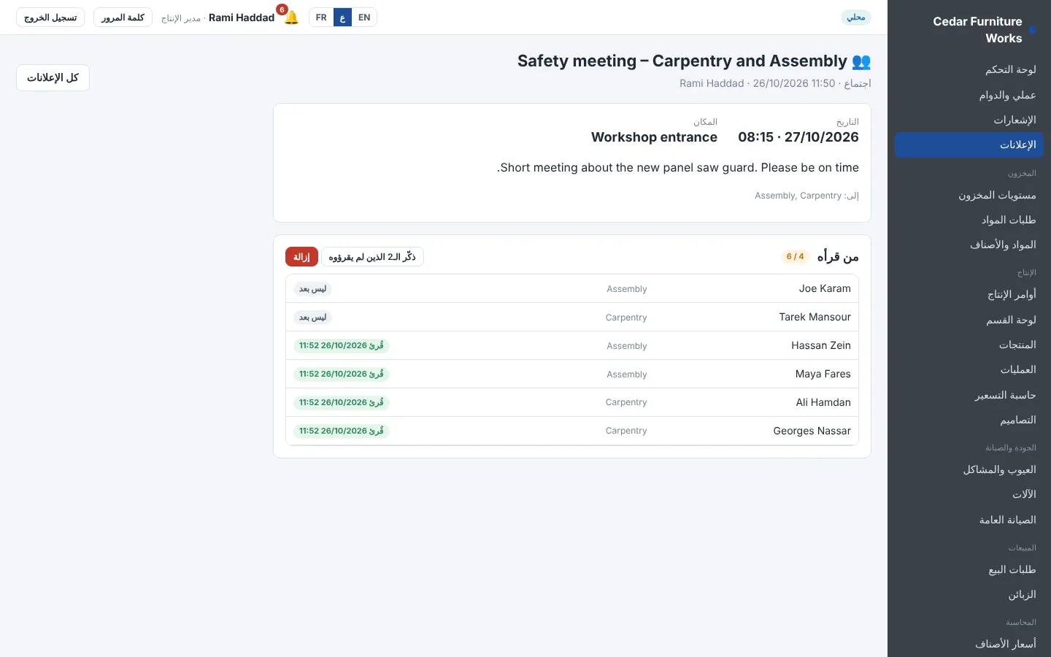Viewport: 1051px width, 657px height.
Task: Open the notifications bell with 6 badge
Action: (x=291, y=18)
